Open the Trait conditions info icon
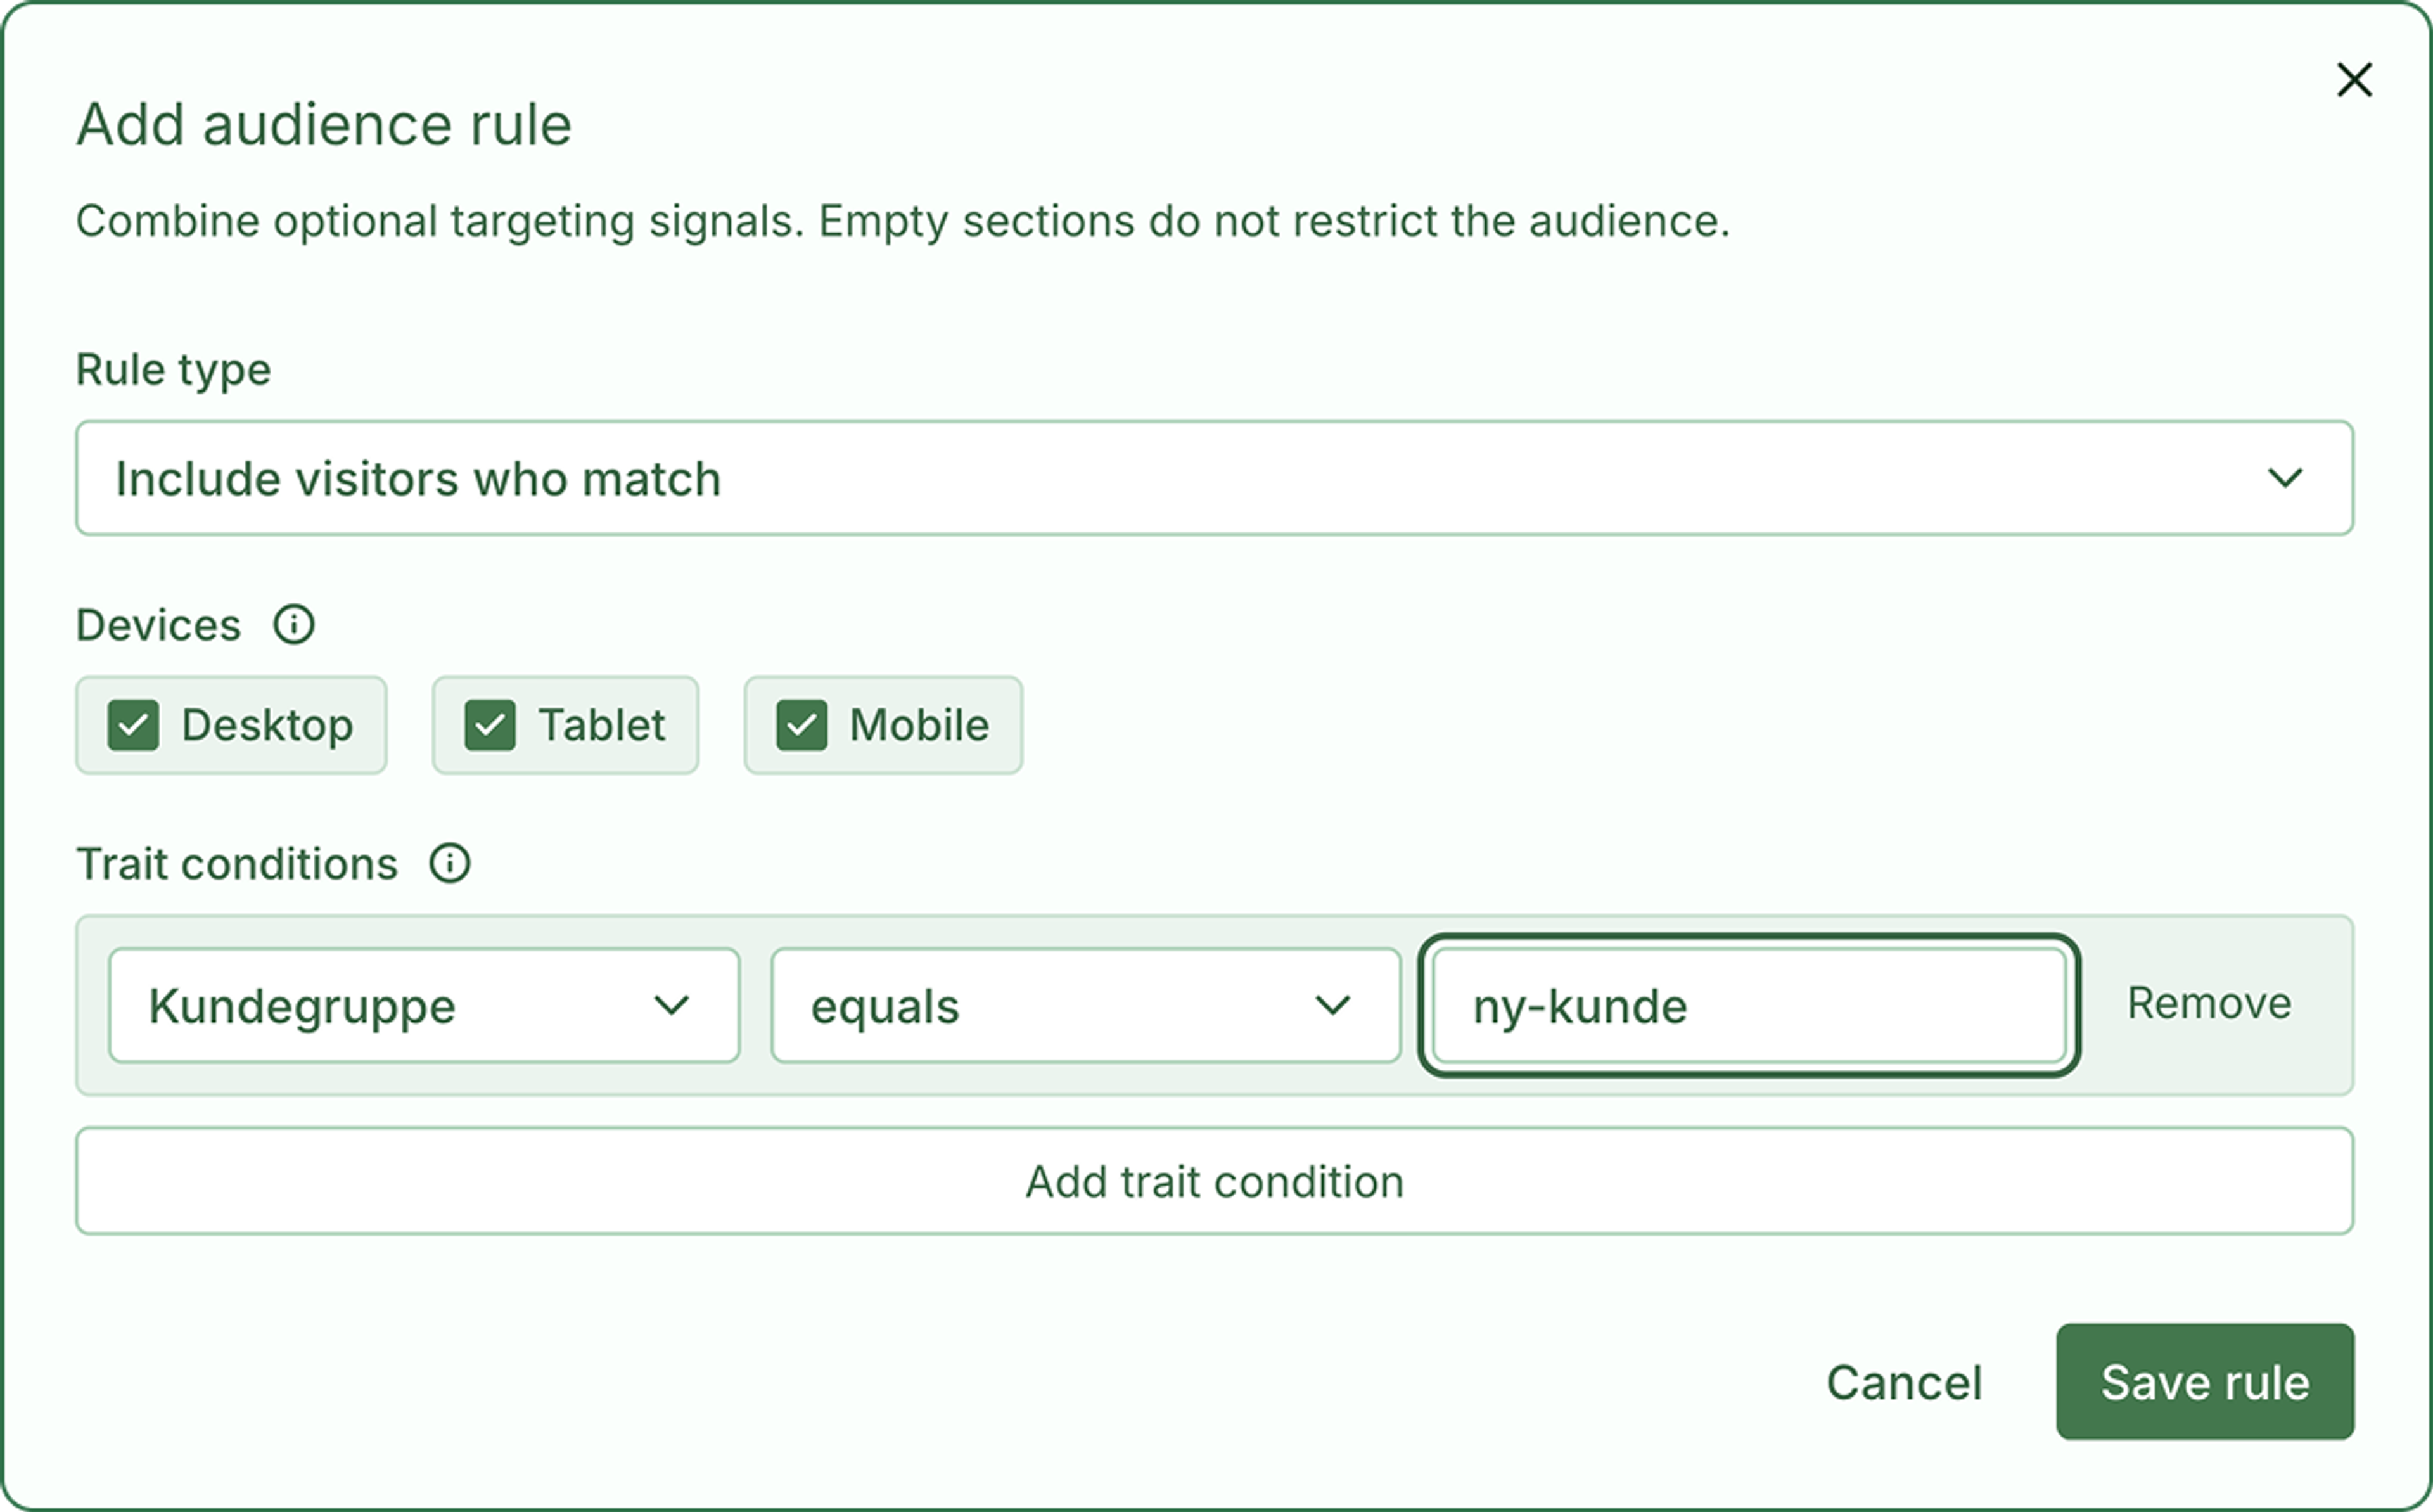Image resolution: width=2433 pixels, height=1512 pixels. 450,863
